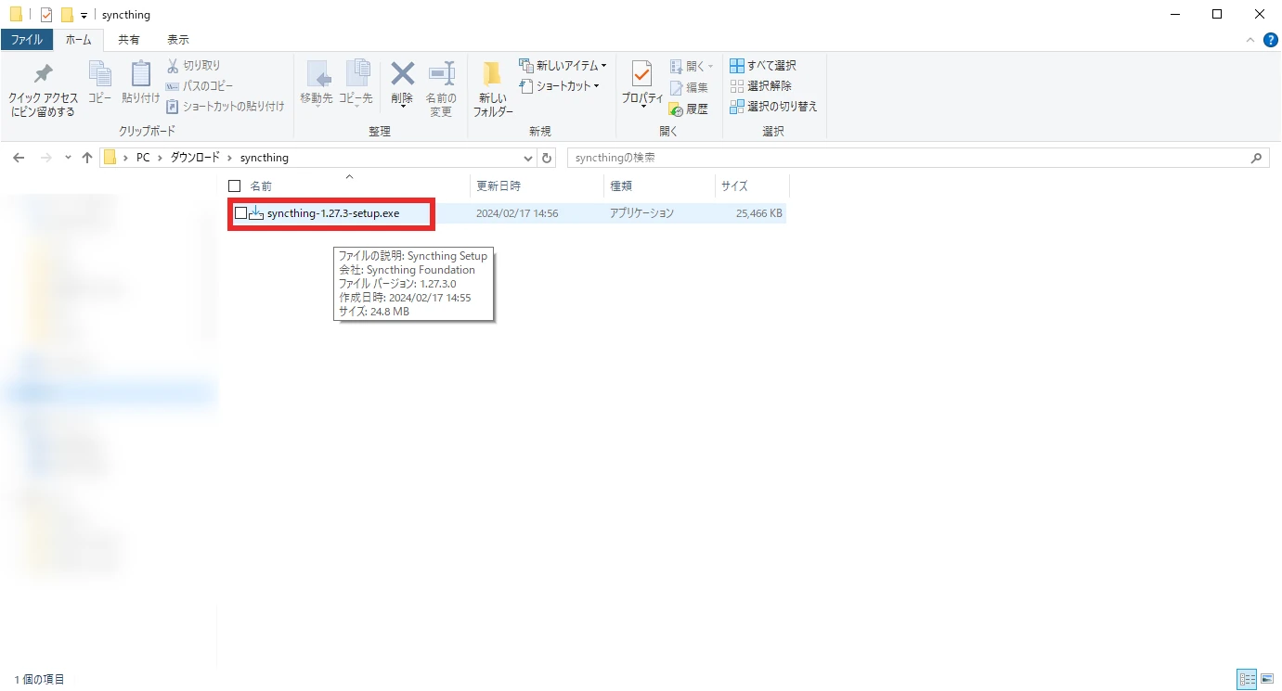
Task: Select the file syncthing-1.27.3-setup.exe
Action: pyautogui.click(x=333, y=213)
